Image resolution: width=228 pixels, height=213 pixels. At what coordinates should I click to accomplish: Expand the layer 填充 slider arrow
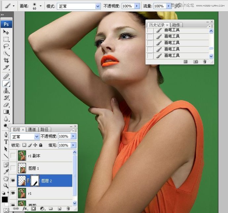[73, 145]
